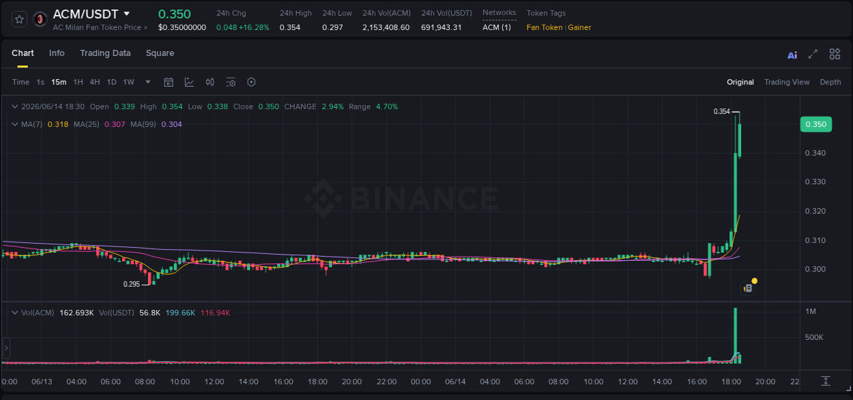Click the 24h Chg value +16.28%

click(x=254, y=27)
